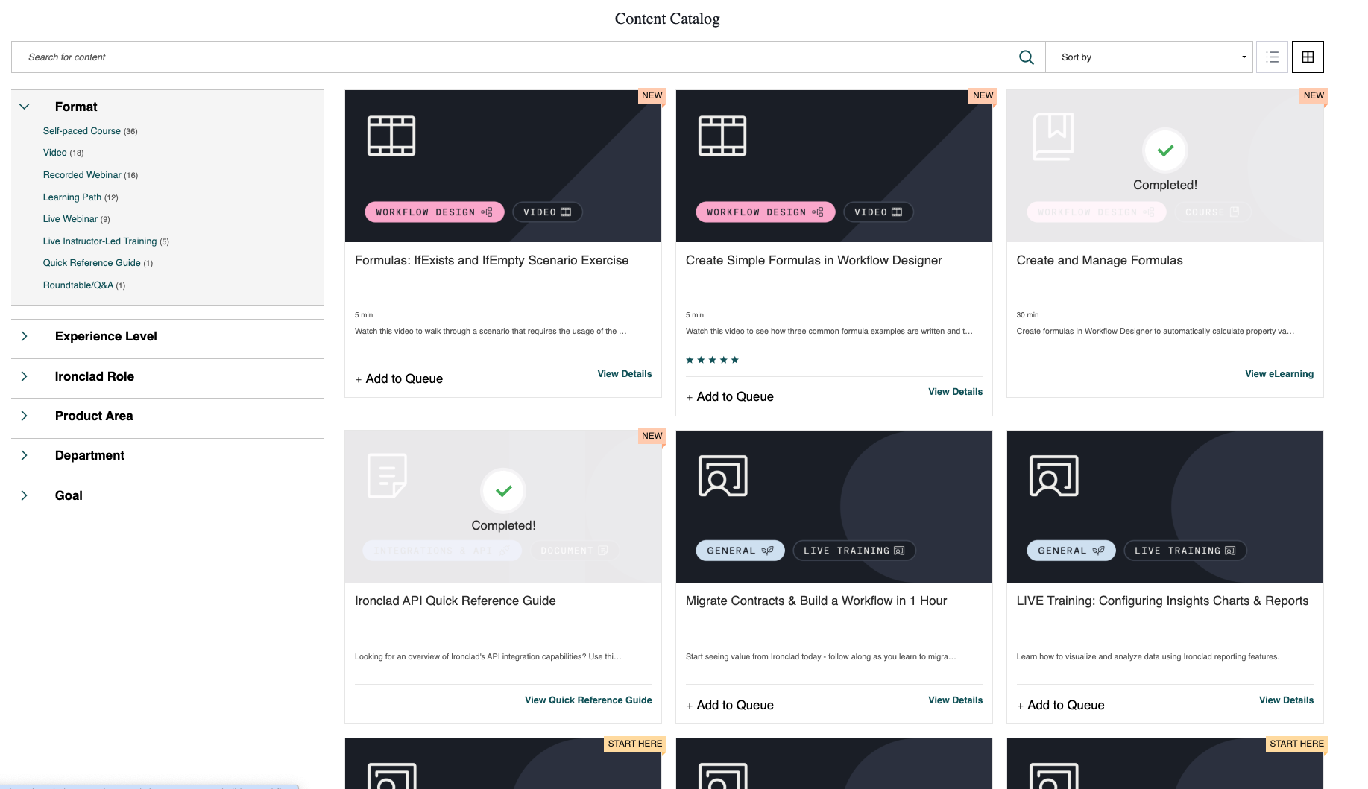Open Formulas: IfExists and IfEmpty title
Image resolution: width=1368 pixels, height=789 pixels.
click(492, 261)
